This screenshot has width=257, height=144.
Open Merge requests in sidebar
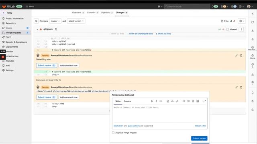point(13,33)
